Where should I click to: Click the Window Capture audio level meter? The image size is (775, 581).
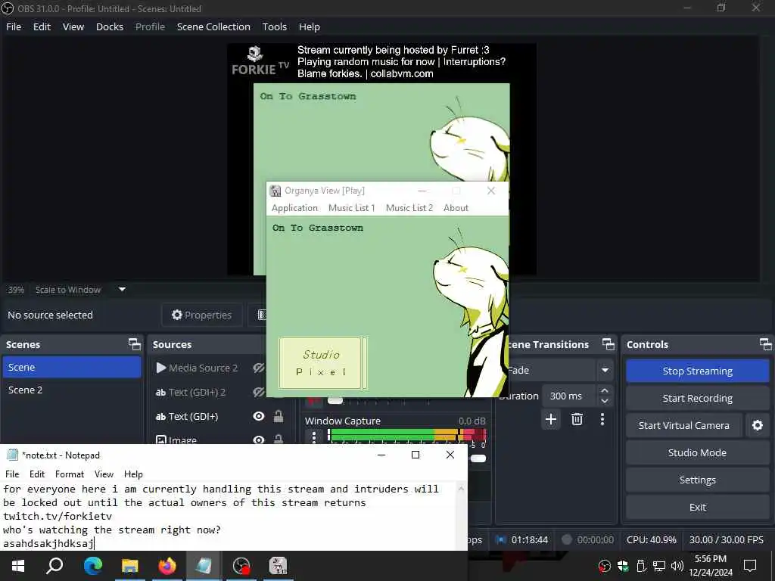coord(407,435)
